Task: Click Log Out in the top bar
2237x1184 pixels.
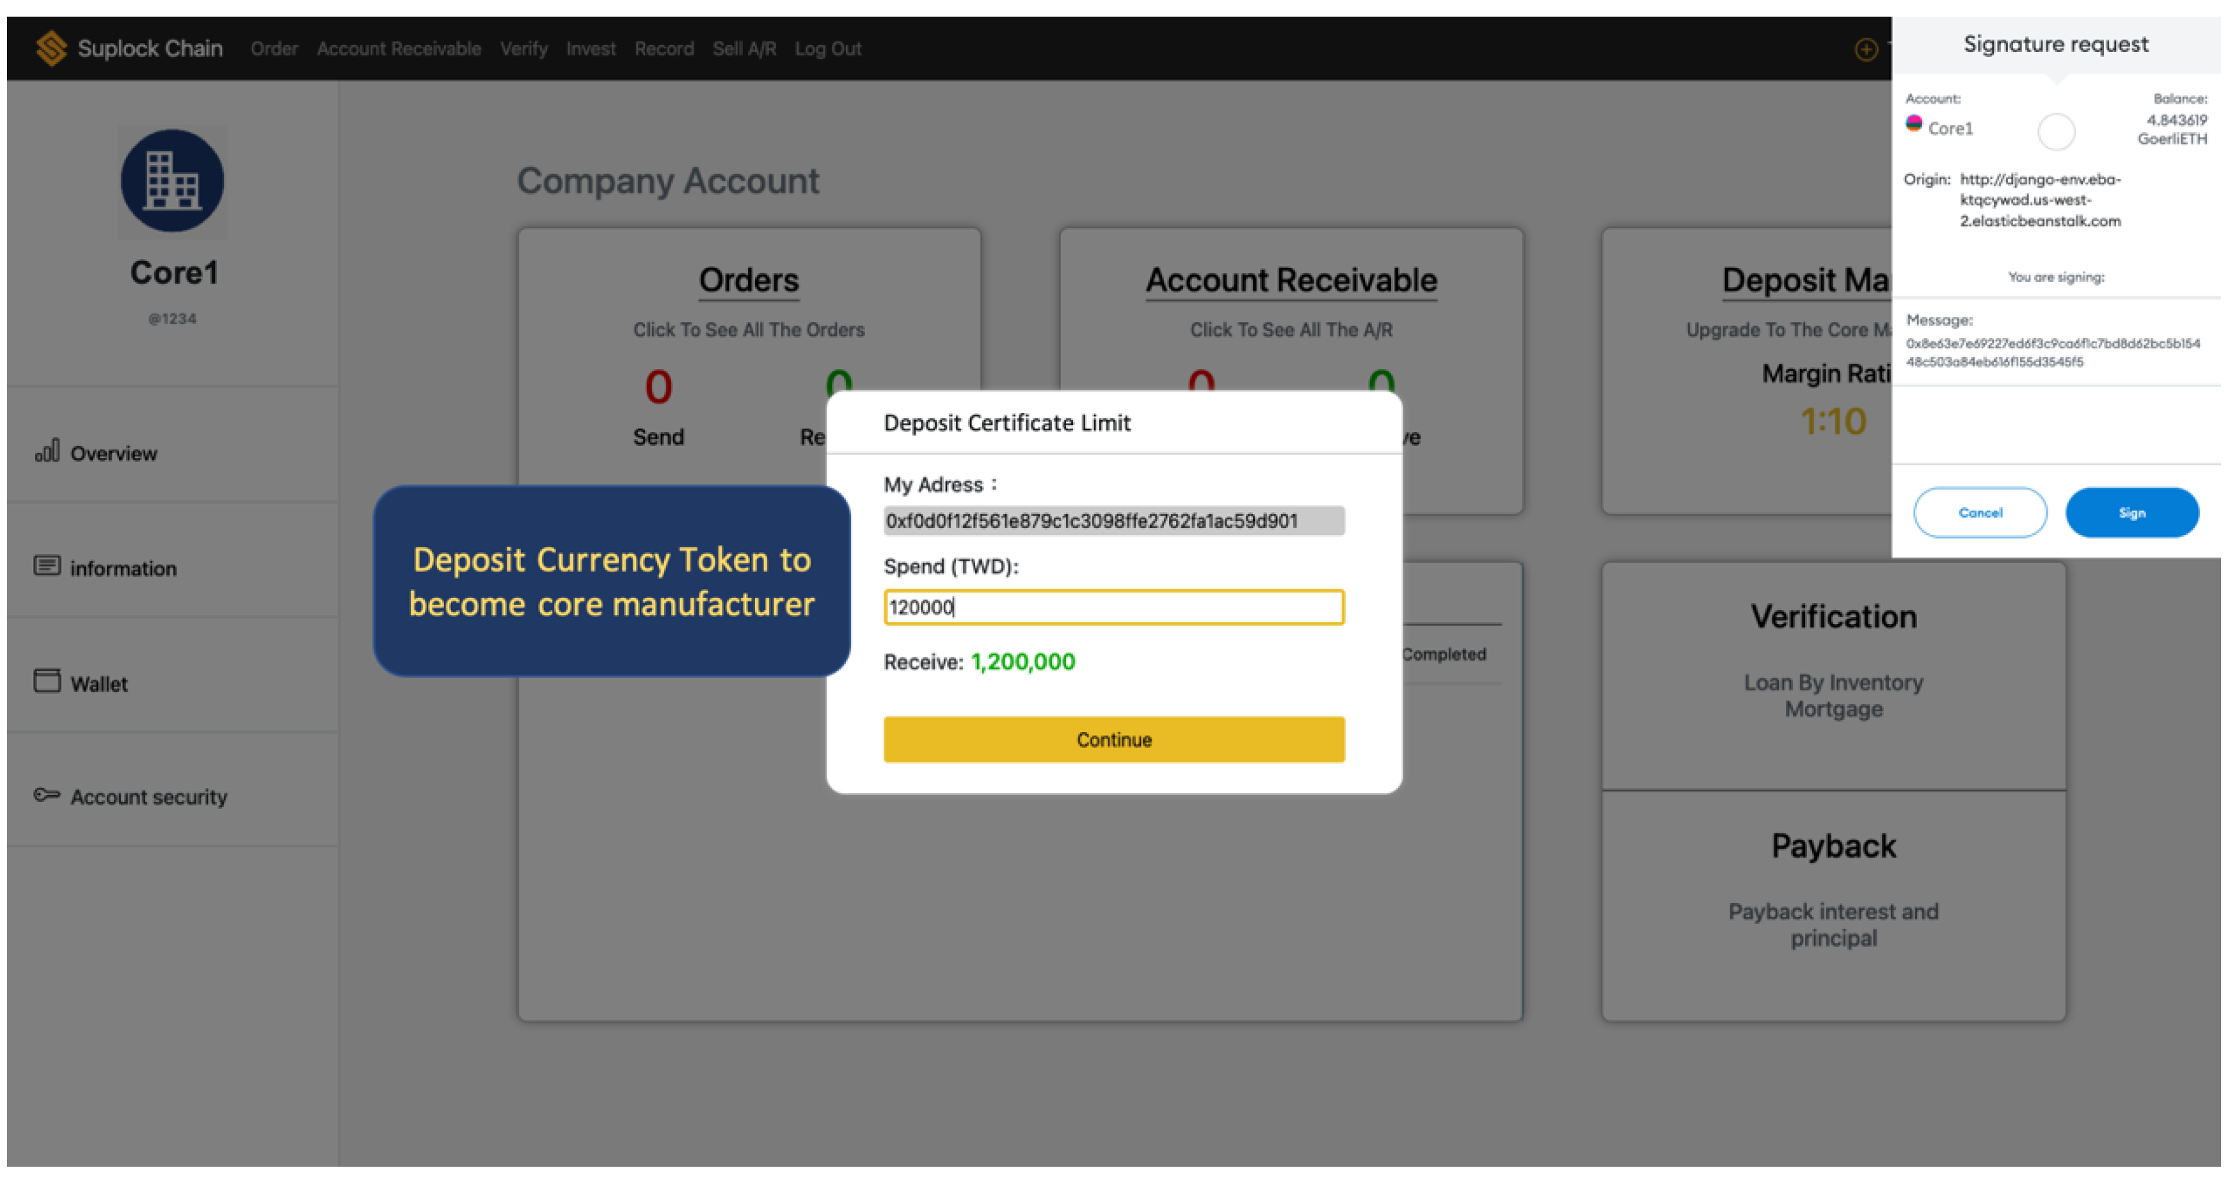Action: pos(827,49)
